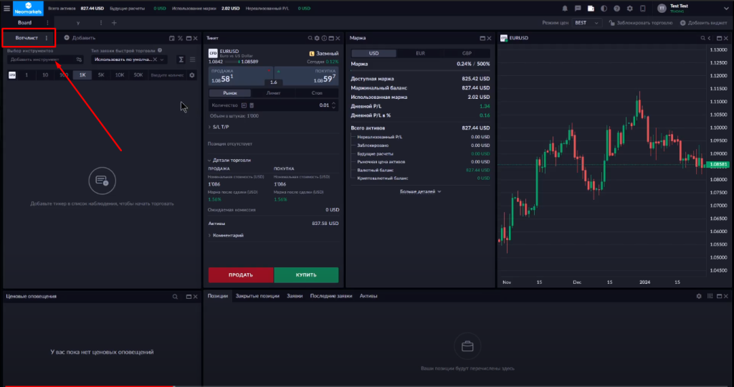Click the green КУПИТЬ button
The width and height of the screenshot is (734, 387).
tap(306, 275)
